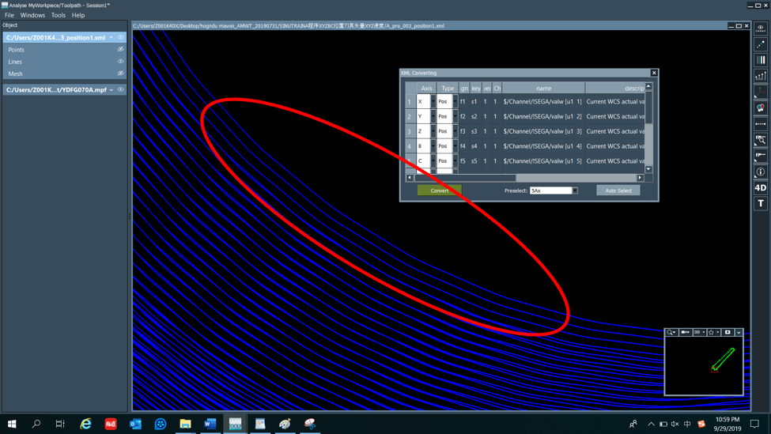Screen dimensions: 771x434
Task: Open the Help menu
Action: (x=78, y=15)
